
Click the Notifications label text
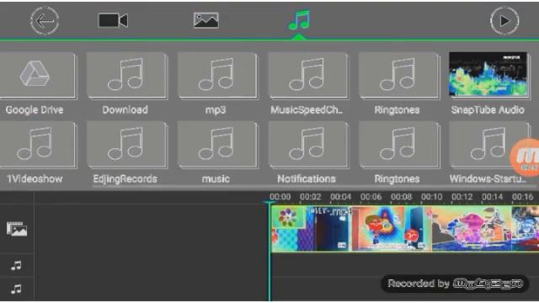pyautogui.click(x=307, y=179)
